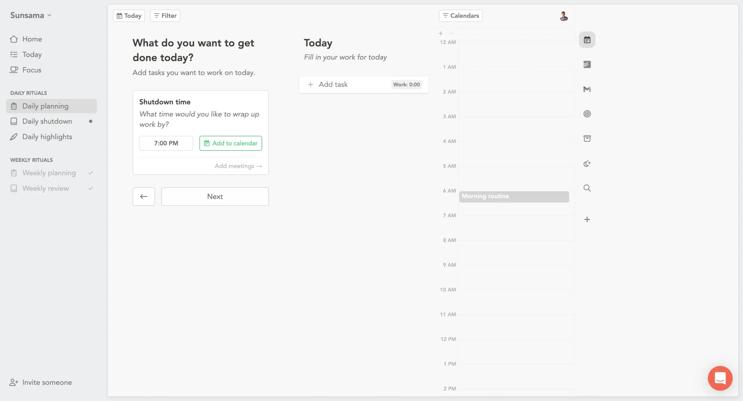The image size is (743, 401).
Task: Open the archive box icon
Action: tap(587, 139)
